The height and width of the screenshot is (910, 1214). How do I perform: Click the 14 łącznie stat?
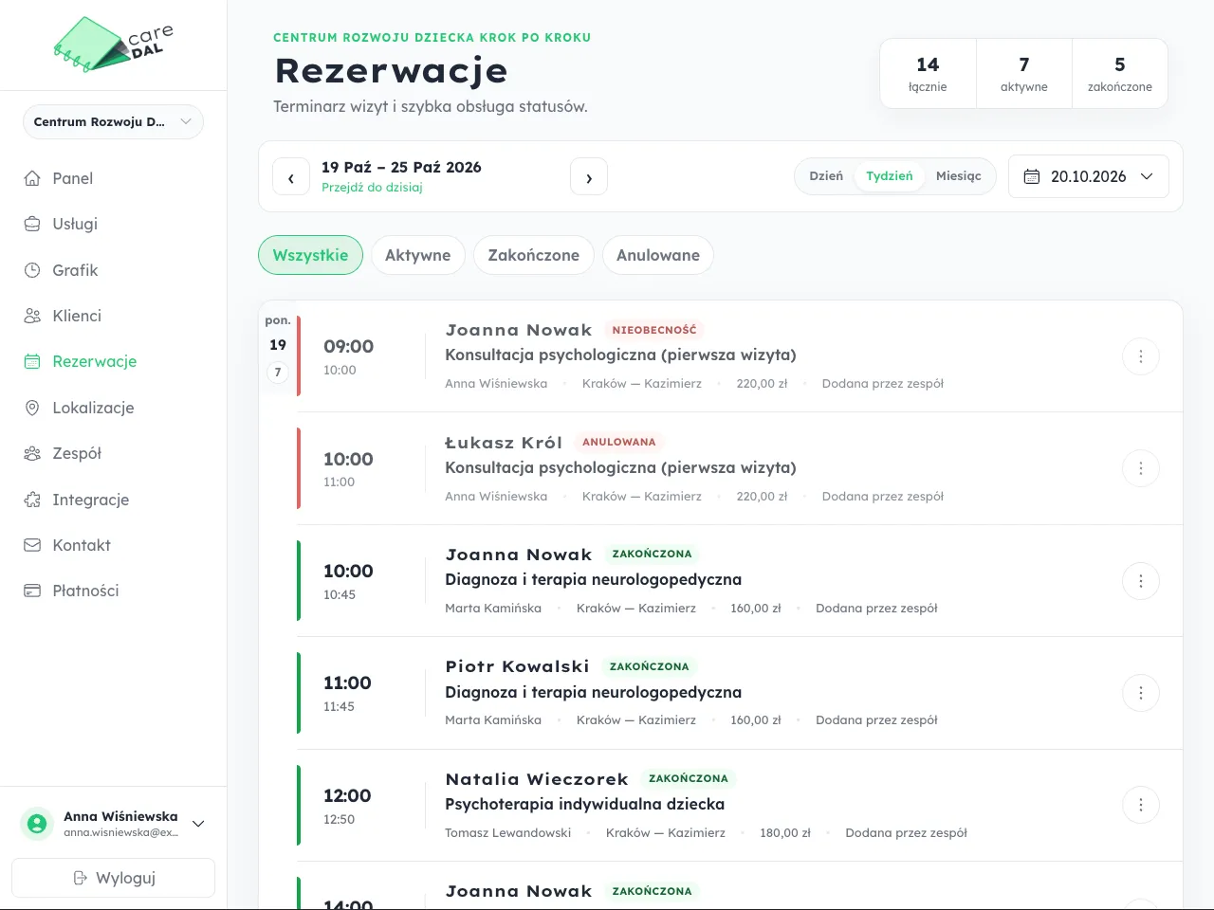point(928,74)
